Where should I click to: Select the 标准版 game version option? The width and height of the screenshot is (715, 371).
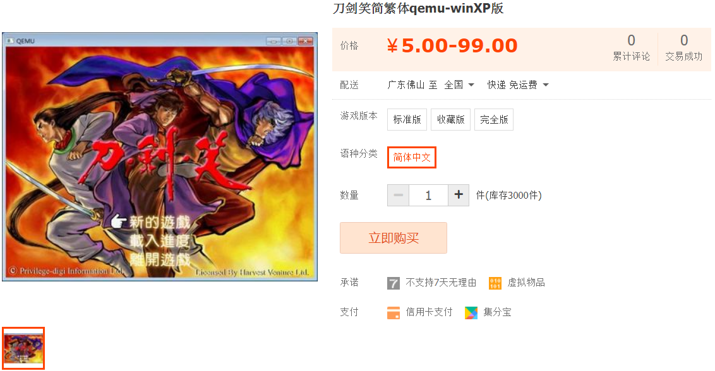(407, 119)
